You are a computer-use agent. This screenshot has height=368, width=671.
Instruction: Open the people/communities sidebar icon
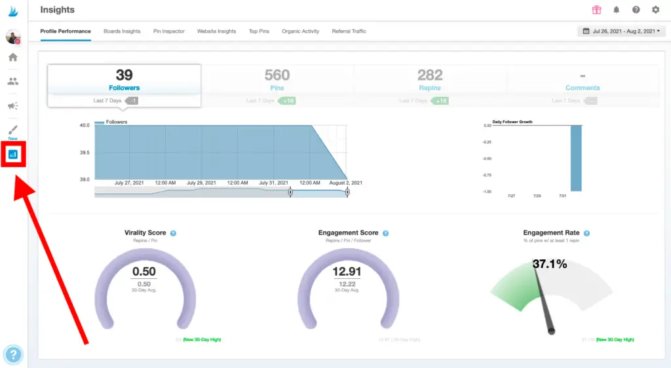[13, 81]
